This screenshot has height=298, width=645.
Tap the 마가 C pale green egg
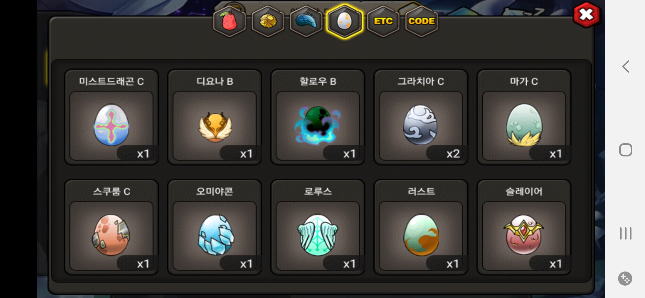tap(524, 117)
